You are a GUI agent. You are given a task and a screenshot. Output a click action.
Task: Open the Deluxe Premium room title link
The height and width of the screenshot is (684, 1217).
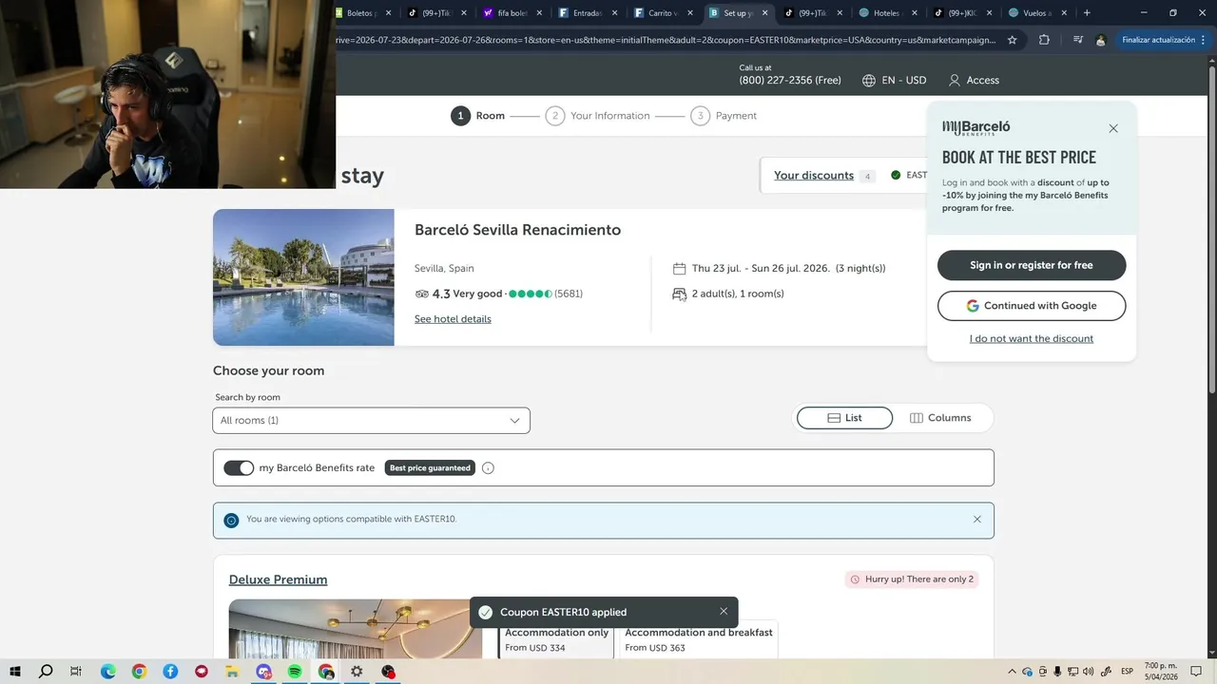point(278,579)
